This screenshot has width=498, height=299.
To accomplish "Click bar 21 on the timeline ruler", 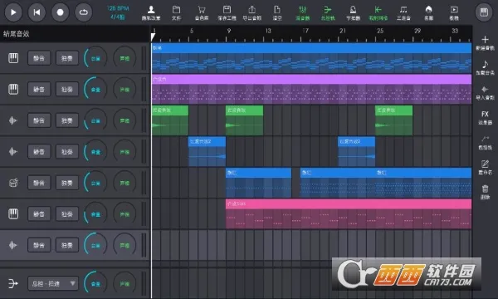I will [x=342, y=31].
